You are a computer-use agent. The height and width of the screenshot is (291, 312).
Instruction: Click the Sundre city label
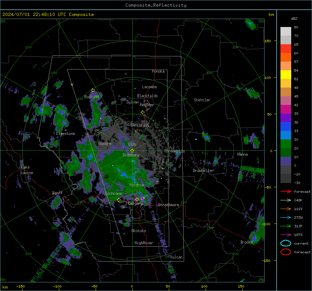(105, 143)
